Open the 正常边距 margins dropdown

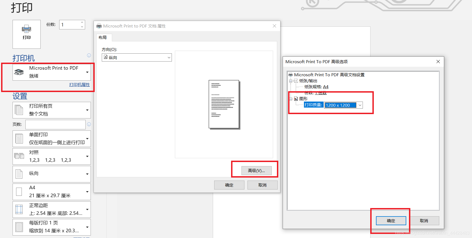[x=52, y=209]
